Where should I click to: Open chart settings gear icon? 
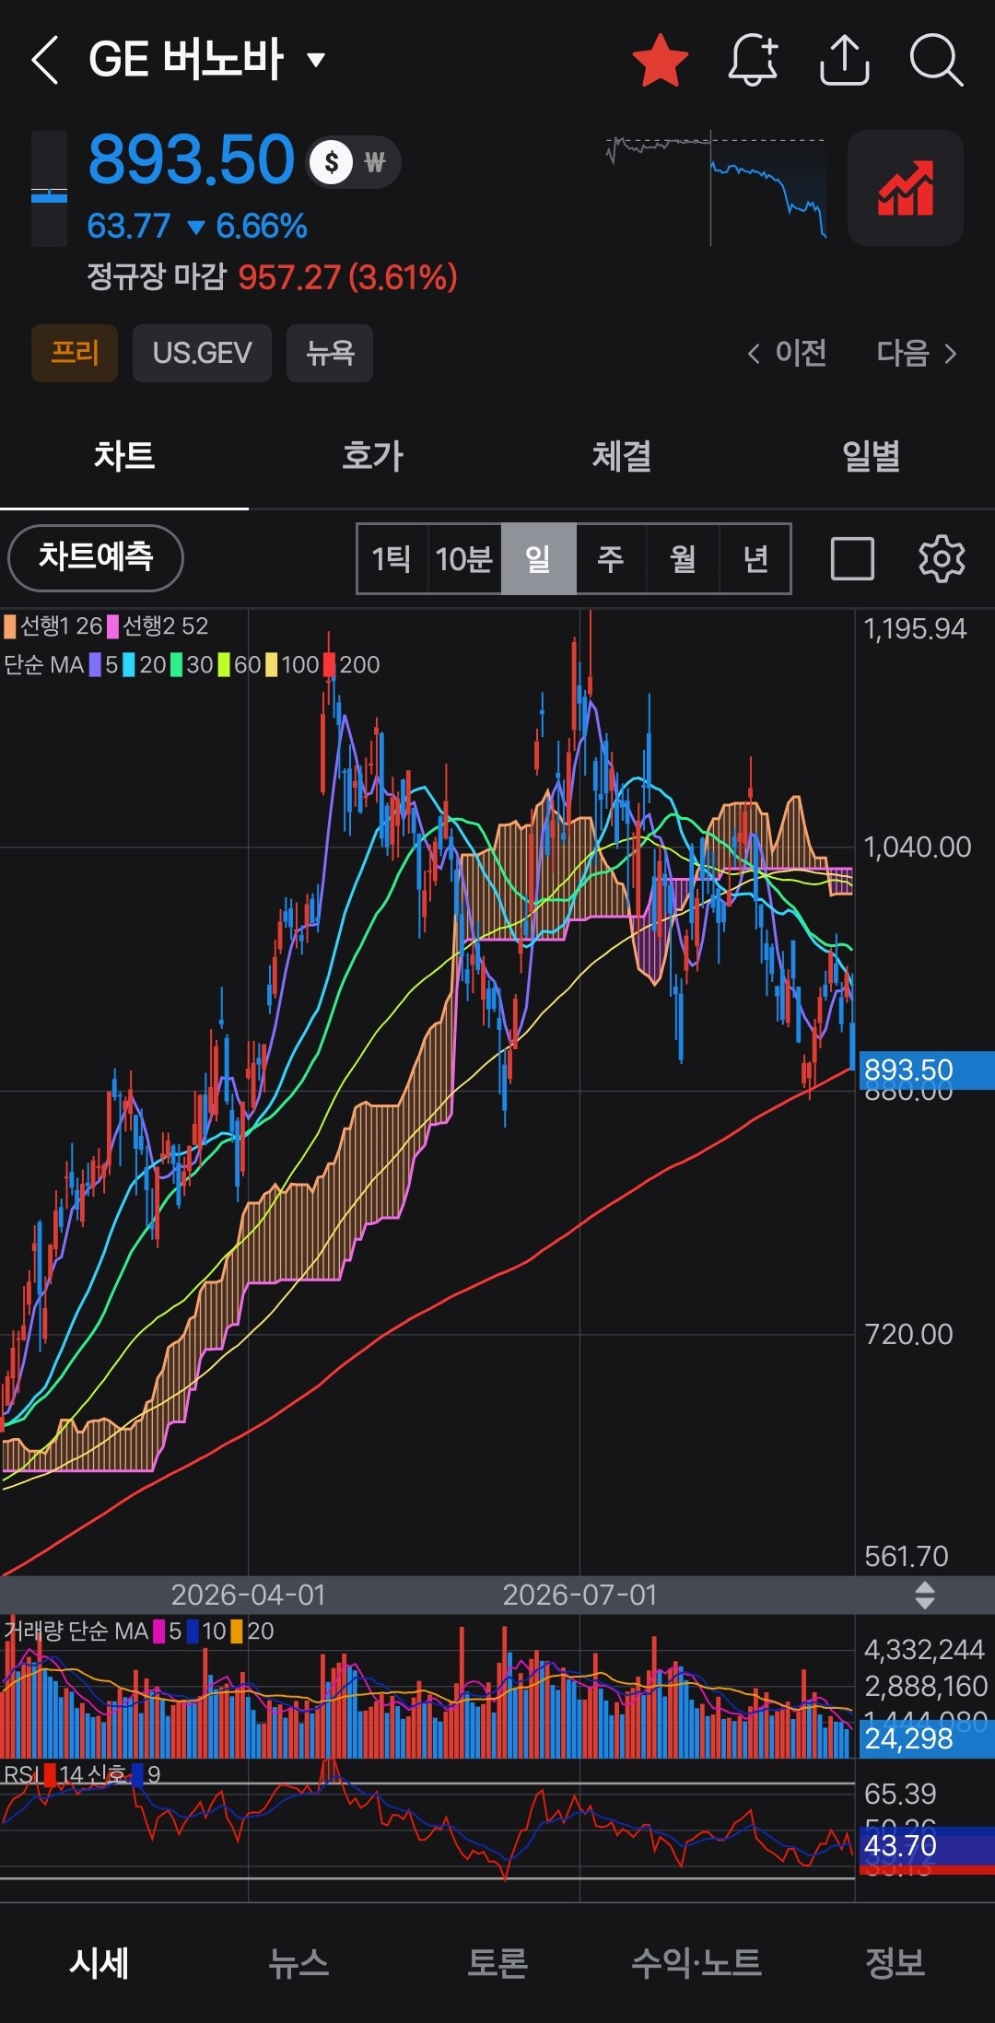coord(942,558)
